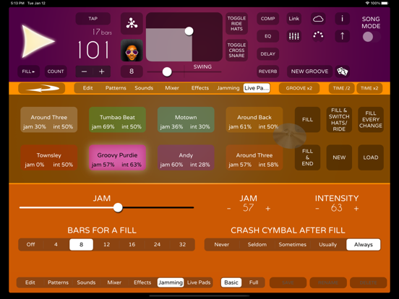399x299 pixels.
Task: Click the TIME x2 button
Action: pyautogui.click(x=369, y=88)
